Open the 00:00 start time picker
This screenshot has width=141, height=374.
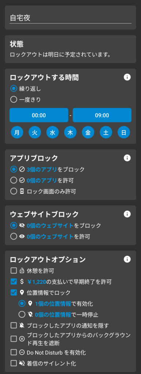pos(39,115)
